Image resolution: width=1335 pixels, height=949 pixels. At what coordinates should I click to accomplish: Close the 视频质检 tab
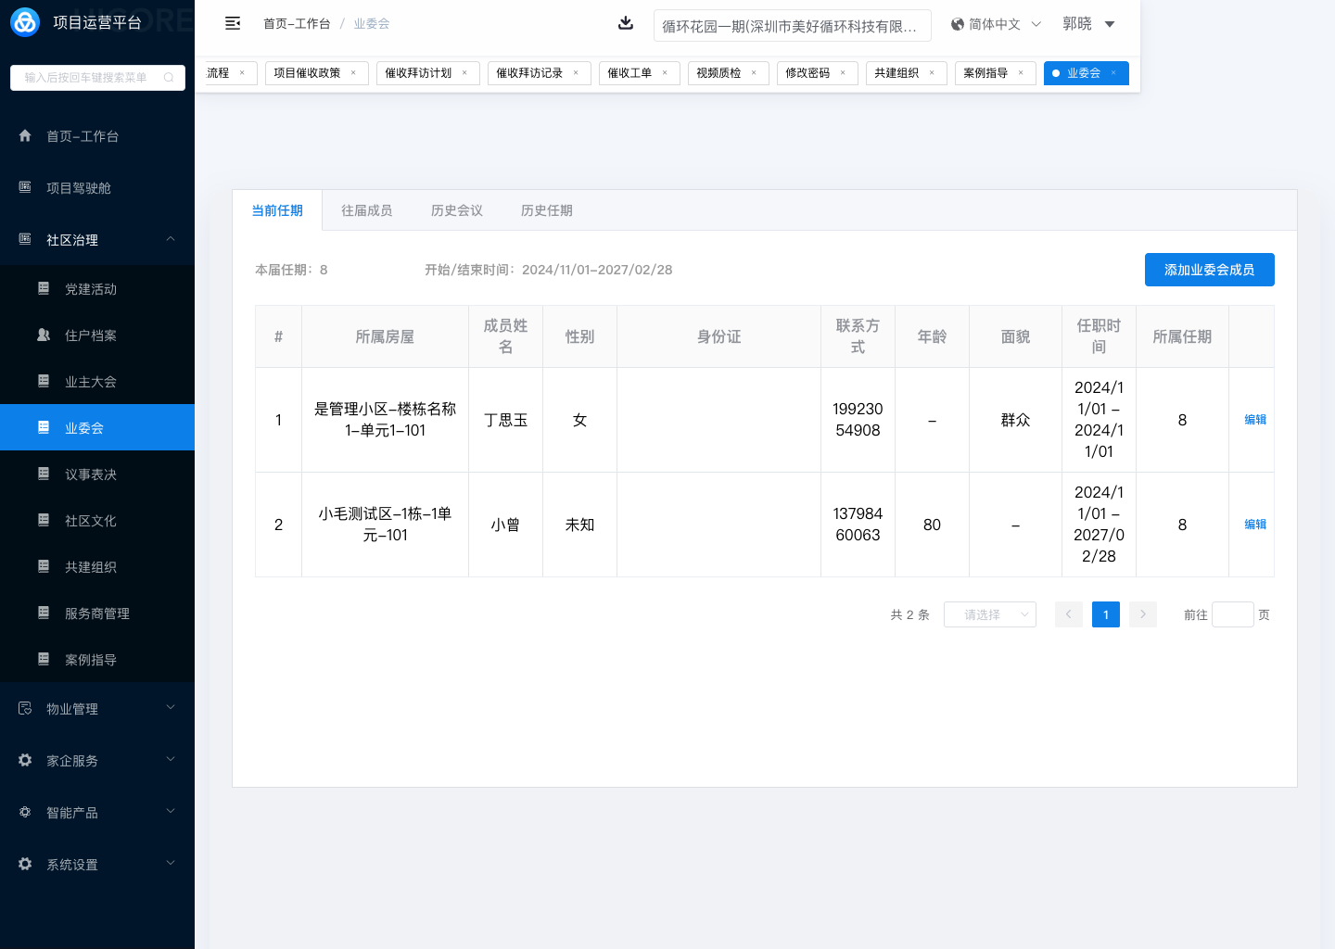point(754,73)
